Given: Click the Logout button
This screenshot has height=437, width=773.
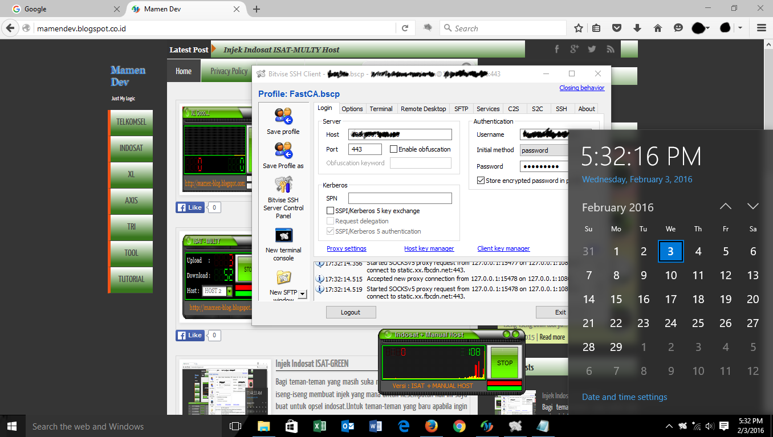Looking at the screenshot, I should (351, 312).
